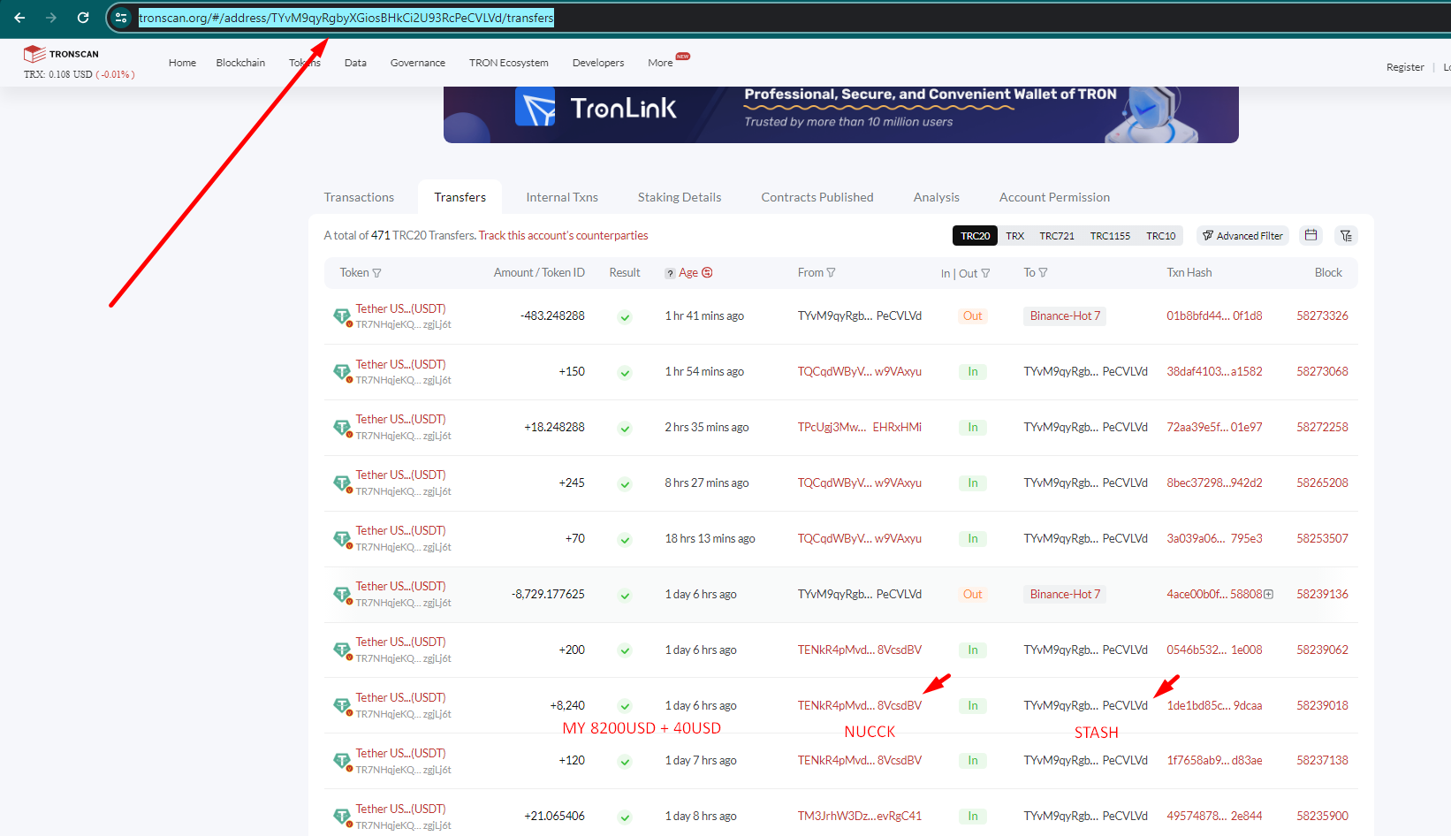Image resolution: width=1451 pixels, height=836 pixels.
Task: Click sender TQCqdWByV...w9VAxyu in +70 row
Action: (x=859, y=539)
